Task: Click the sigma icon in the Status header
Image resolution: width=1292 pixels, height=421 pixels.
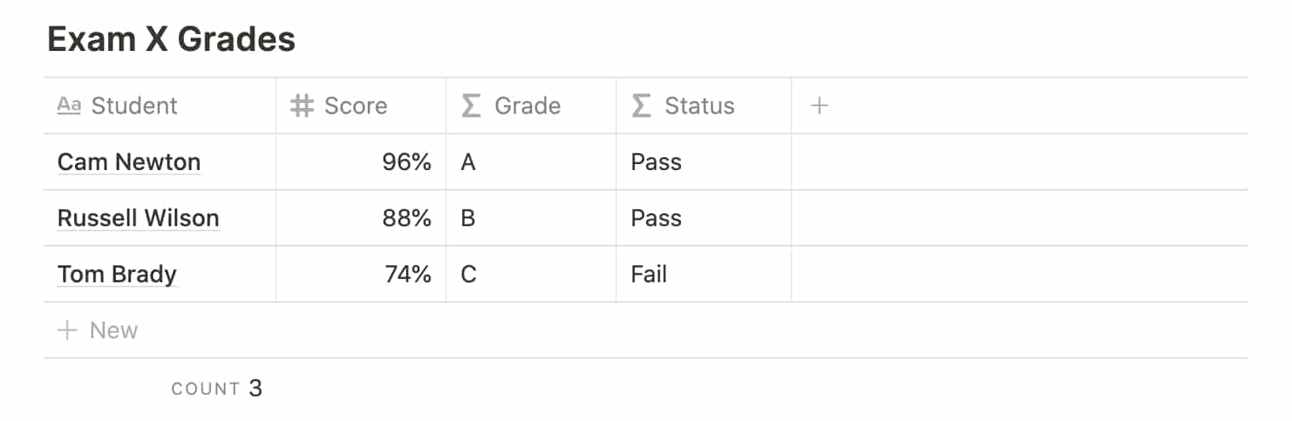Action: pos(641,105)
